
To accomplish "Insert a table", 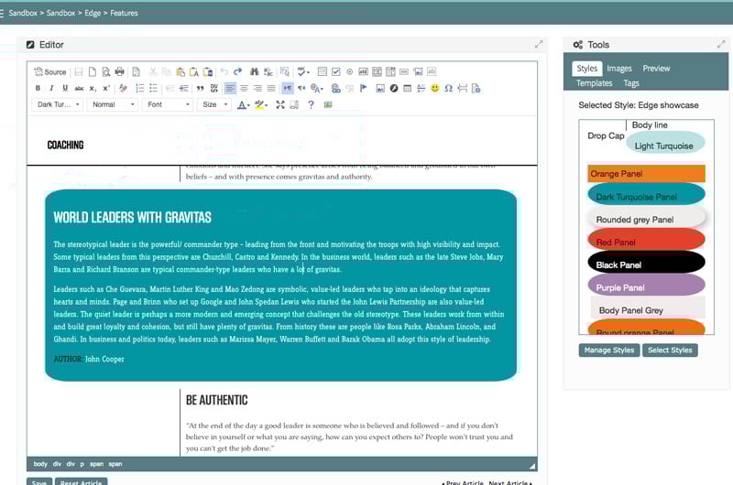I will (x=407, y=88).
